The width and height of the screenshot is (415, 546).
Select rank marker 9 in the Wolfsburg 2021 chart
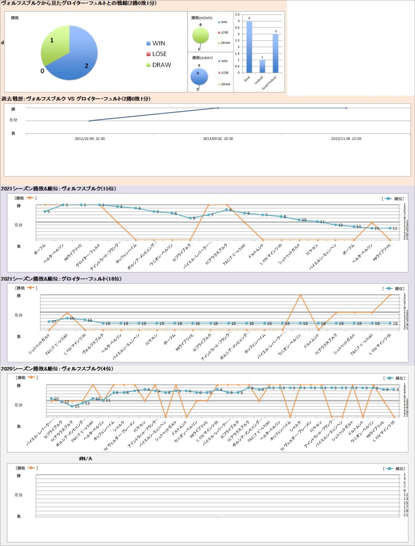point(190,218)
